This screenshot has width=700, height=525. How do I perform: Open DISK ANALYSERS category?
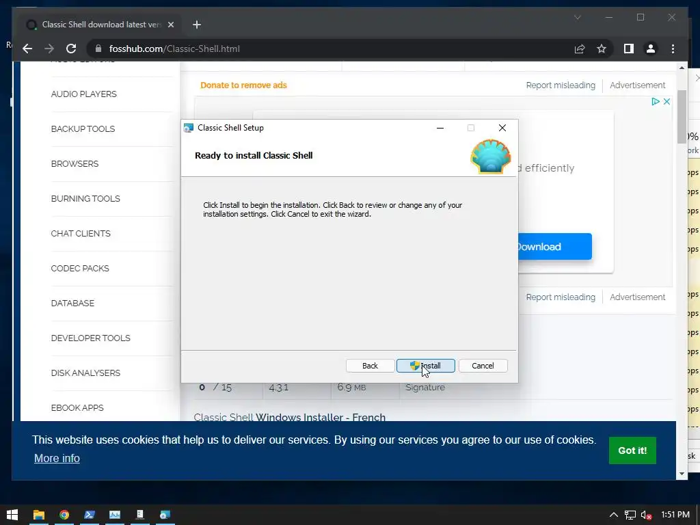(x=85, y=373)
